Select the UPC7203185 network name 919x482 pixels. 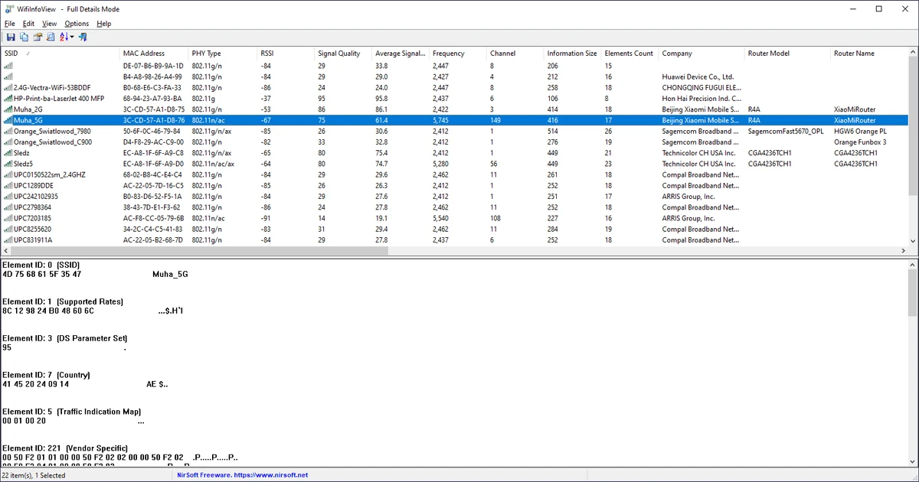click(33, 218)
